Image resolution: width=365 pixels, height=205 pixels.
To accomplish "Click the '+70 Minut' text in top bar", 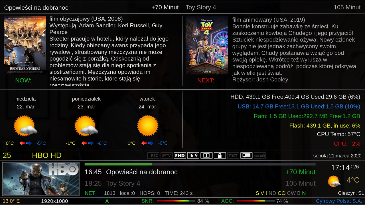I will pos(165,7).
